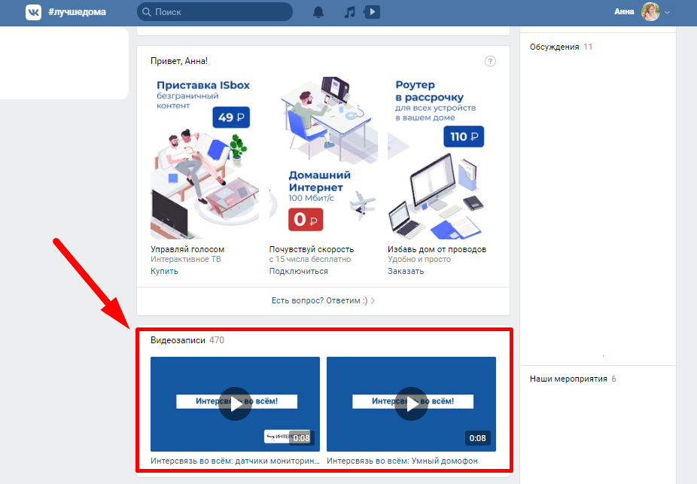Click the Подключиться link
The height and width of the screenshot is (484, 697).
coord(298,271)
